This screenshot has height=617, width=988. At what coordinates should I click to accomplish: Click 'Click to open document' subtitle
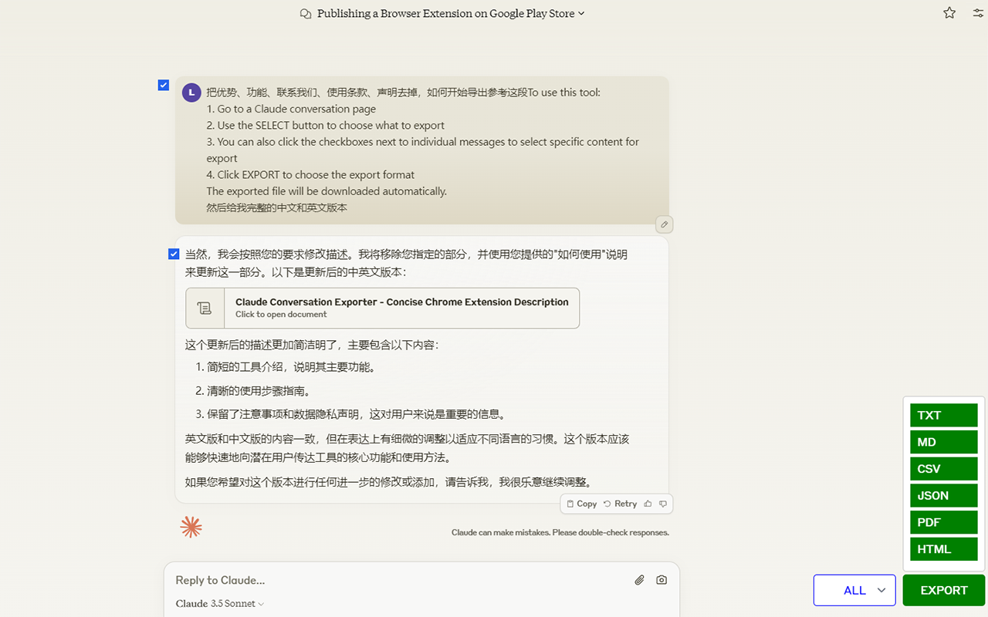(281, 315)
